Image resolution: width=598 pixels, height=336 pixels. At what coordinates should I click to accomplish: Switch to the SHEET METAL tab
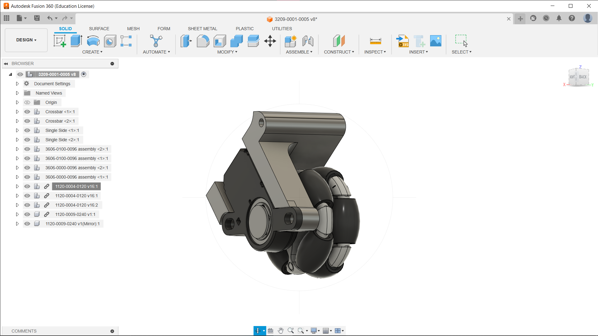pos(202,29)
